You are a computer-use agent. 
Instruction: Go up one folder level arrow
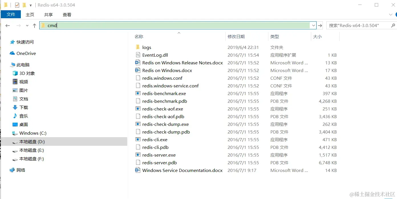[35, 26]
